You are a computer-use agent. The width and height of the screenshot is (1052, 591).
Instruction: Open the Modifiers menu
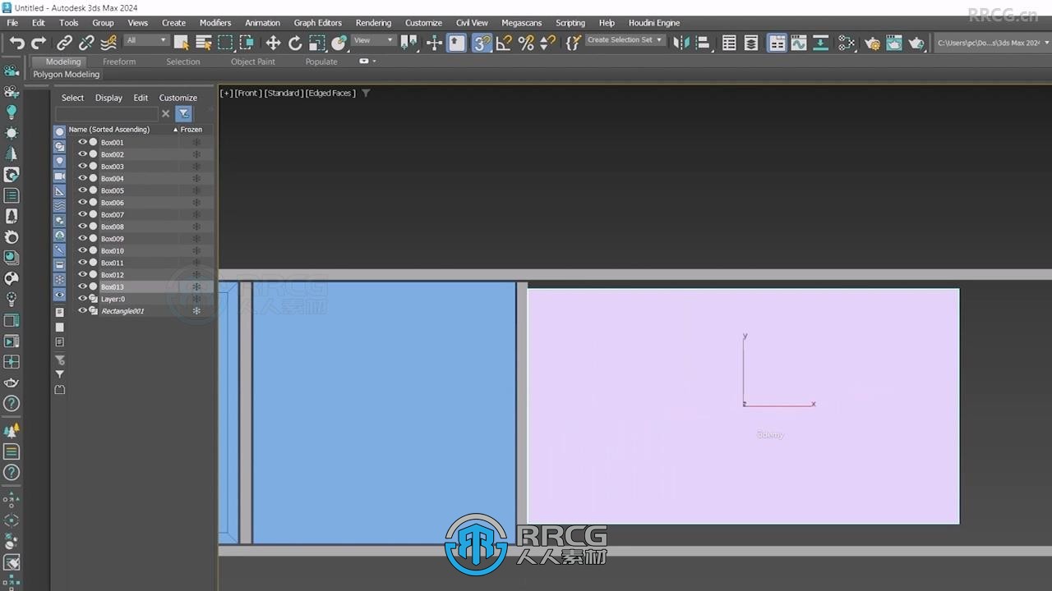coord(215,23)
